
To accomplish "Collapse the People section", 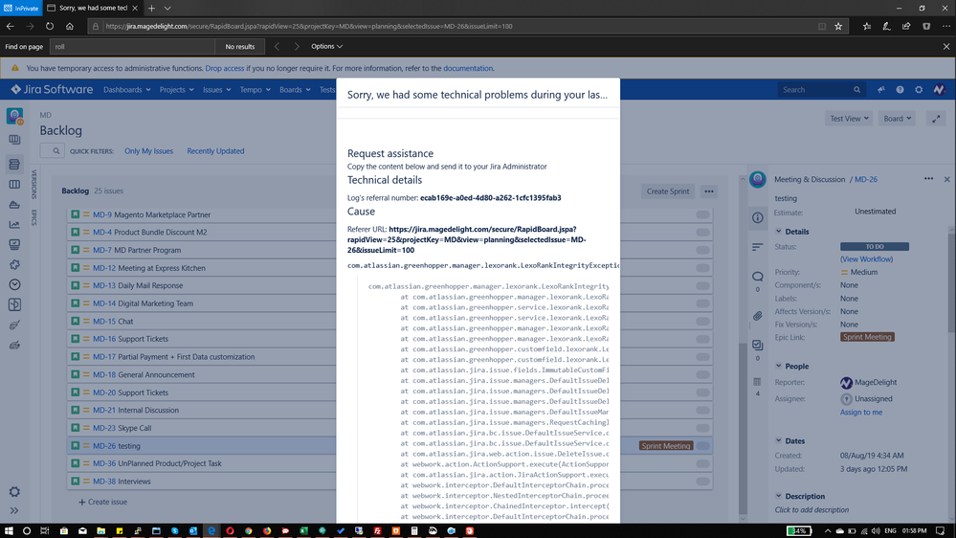I will (x=779, y=366).
